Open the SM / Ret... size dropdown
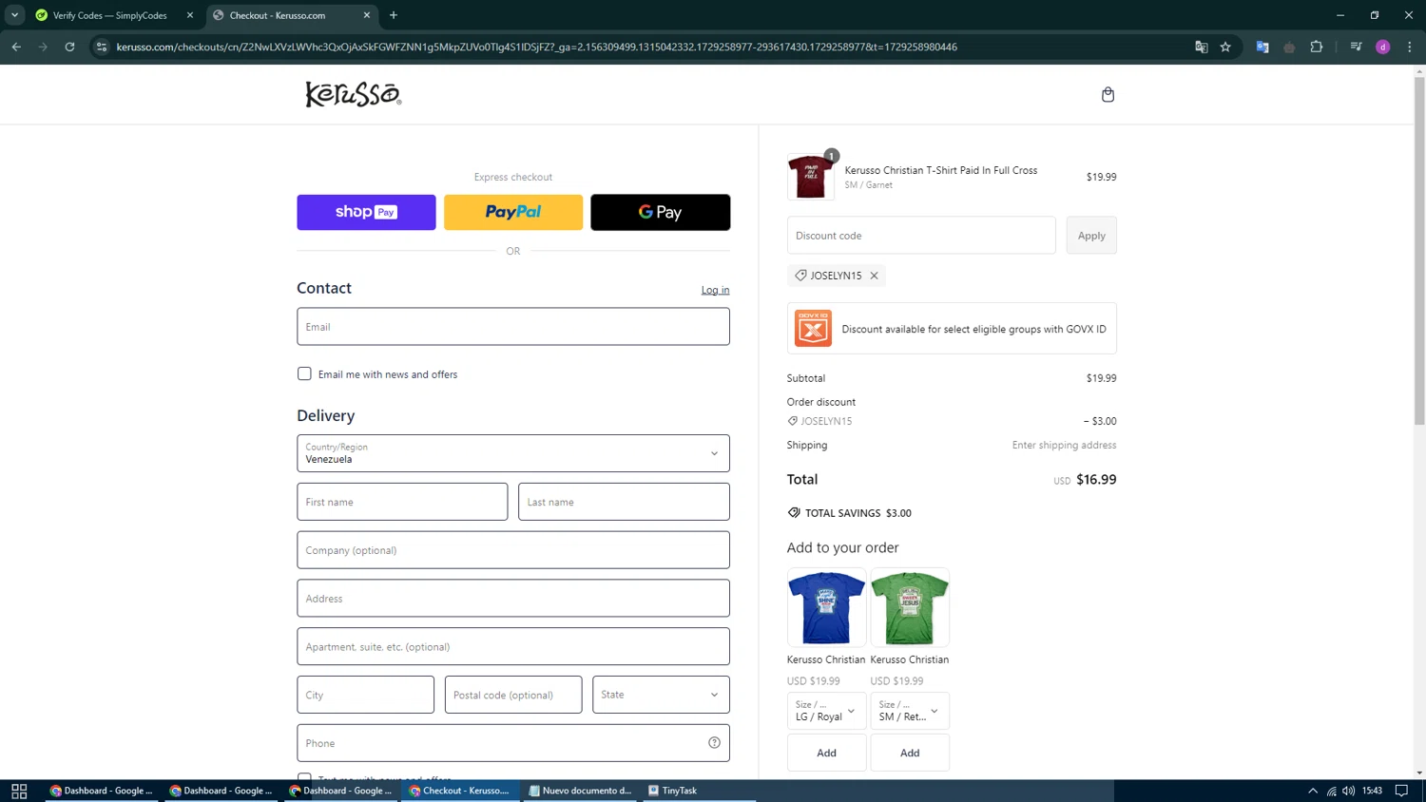 coord(910,711)
